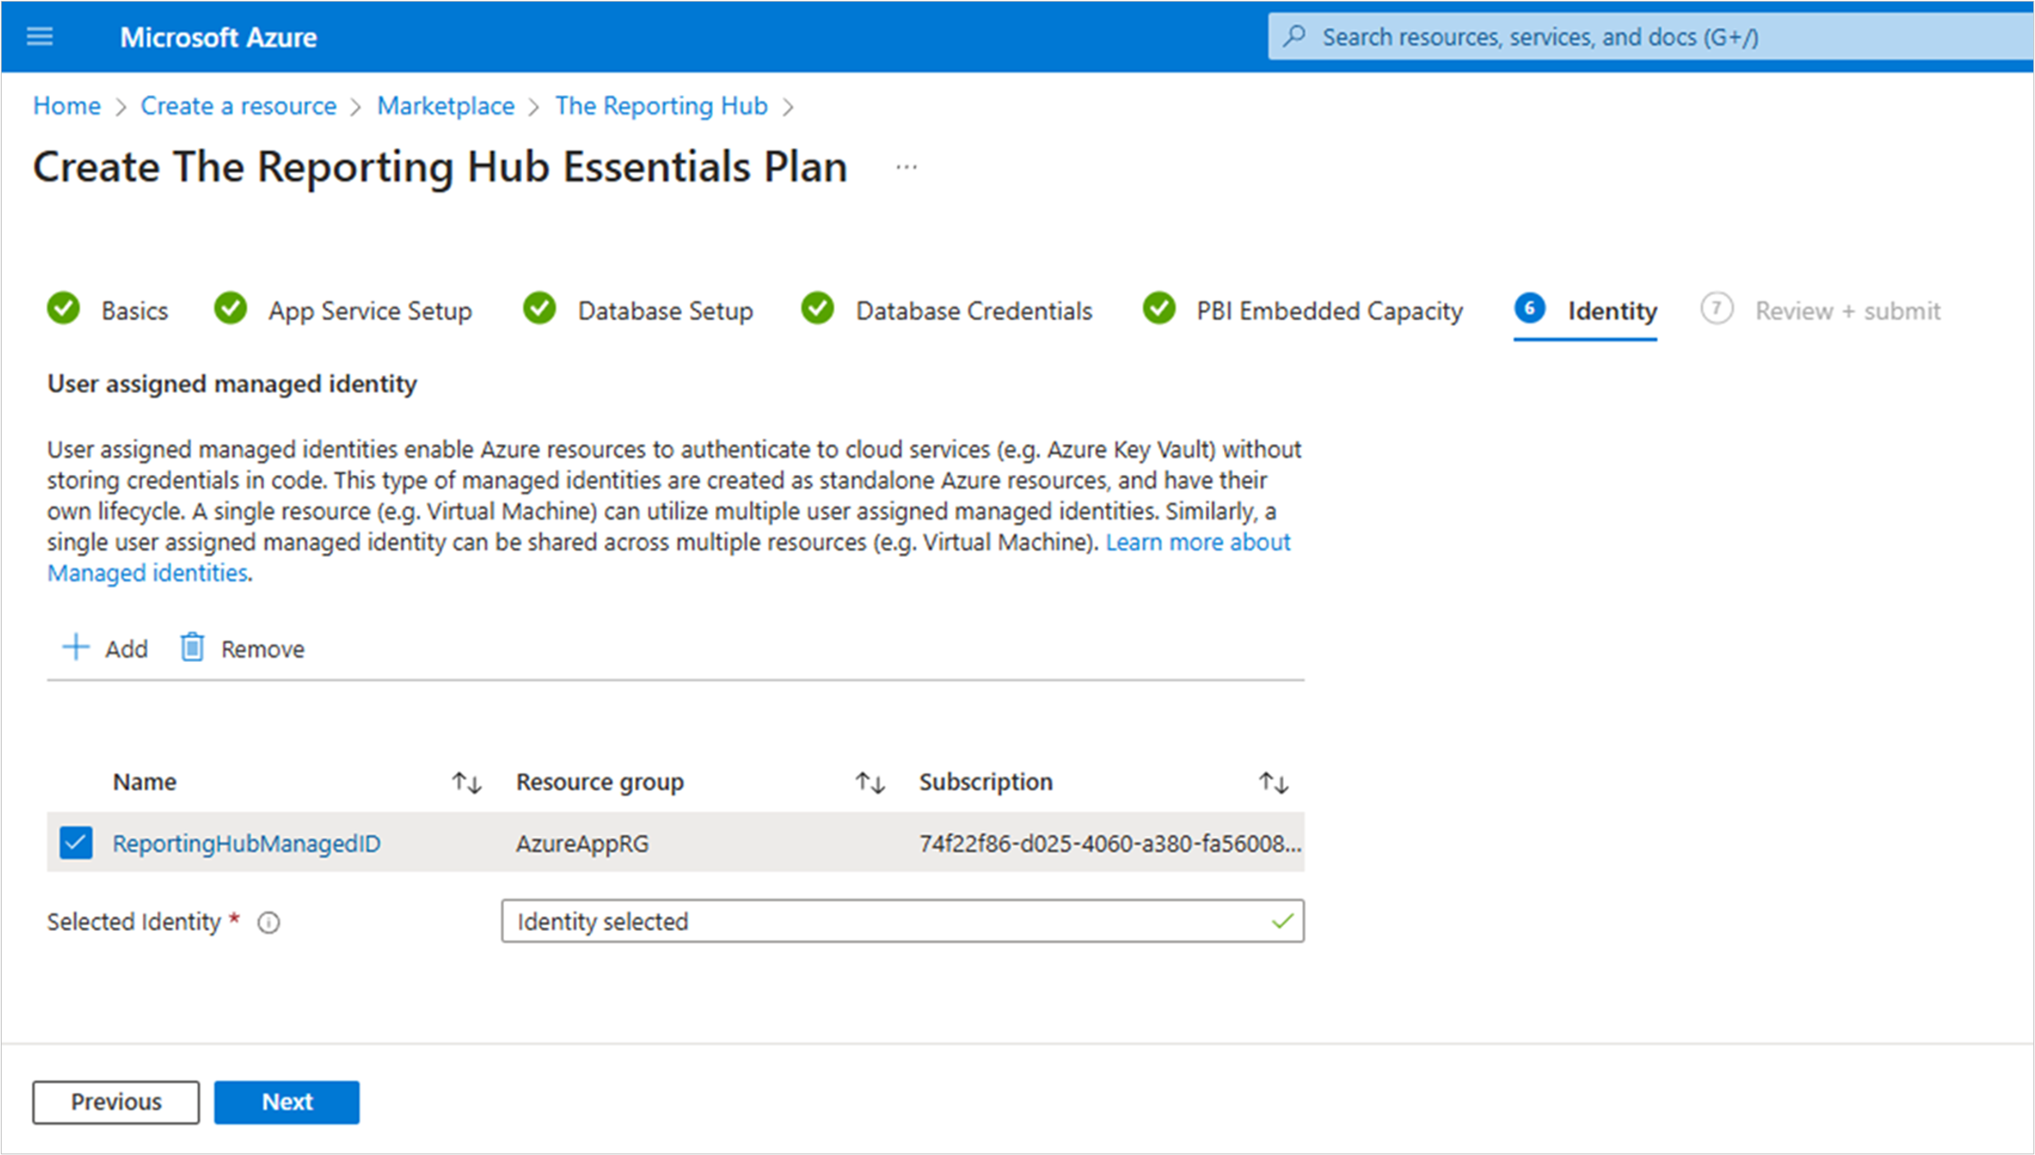The width and height of the screenshot is (2035, 1155).
Task: Switch to Database Setup tab
Action: tap(664, 311)
